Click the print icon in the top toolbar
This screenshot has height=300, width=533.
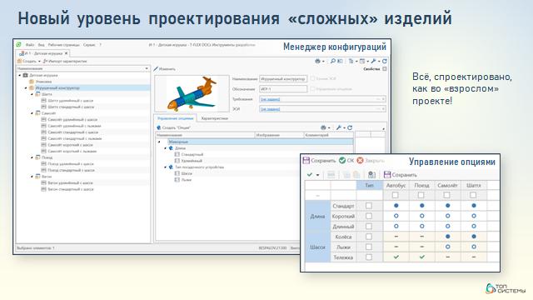[x=317, y=61]
